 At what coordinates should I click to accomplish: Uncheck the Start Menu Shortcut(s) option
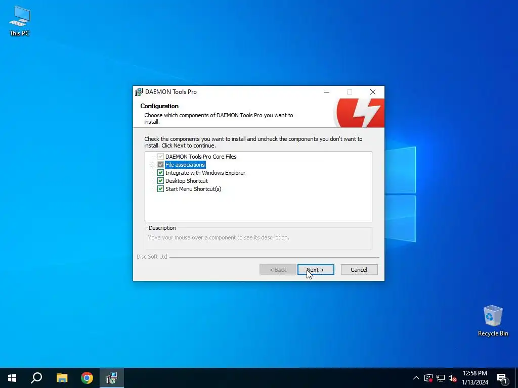(x=160, y=189)
